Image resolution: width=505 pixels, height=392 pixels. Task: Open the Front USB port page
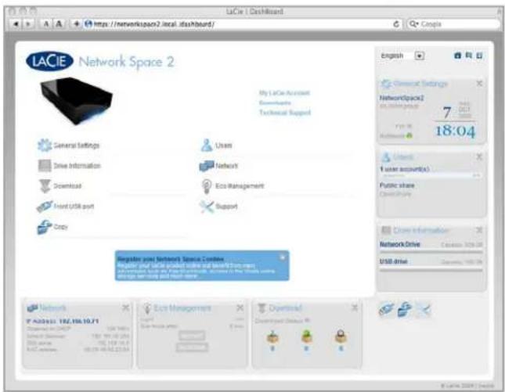click(66, 207)
